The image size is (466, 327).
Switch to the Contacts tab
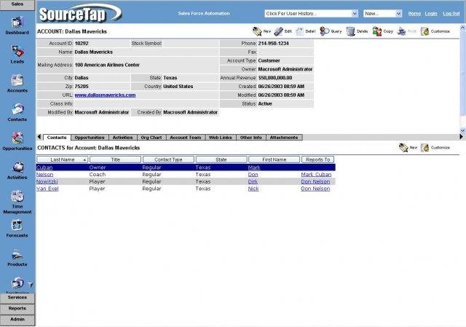57,138
